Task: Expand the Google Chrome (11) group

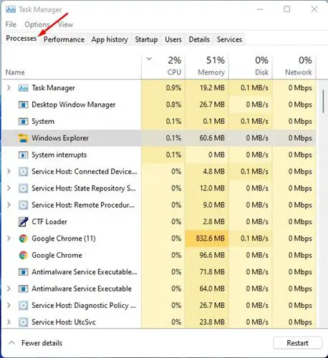Action: click(9, 238)
